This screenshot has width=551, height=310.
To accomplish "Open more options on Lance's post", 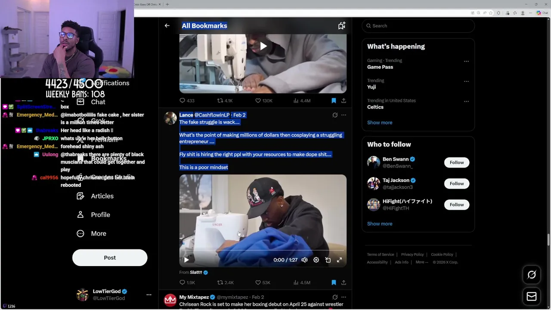I will tap(344, 115).
